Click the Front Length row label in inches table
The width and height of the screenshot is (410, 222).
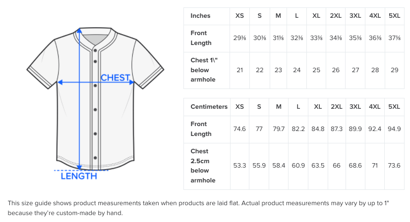click(201, 38)
